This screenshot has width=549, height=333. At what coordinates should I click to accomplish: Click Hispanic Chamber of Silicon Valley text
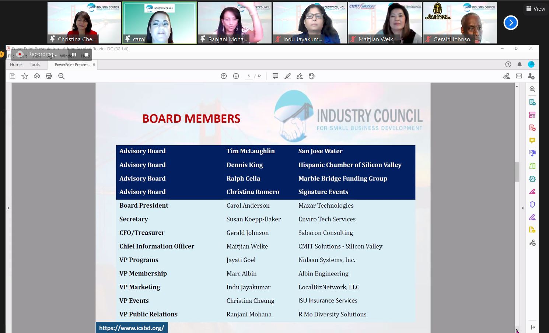[x=350, y=165]
